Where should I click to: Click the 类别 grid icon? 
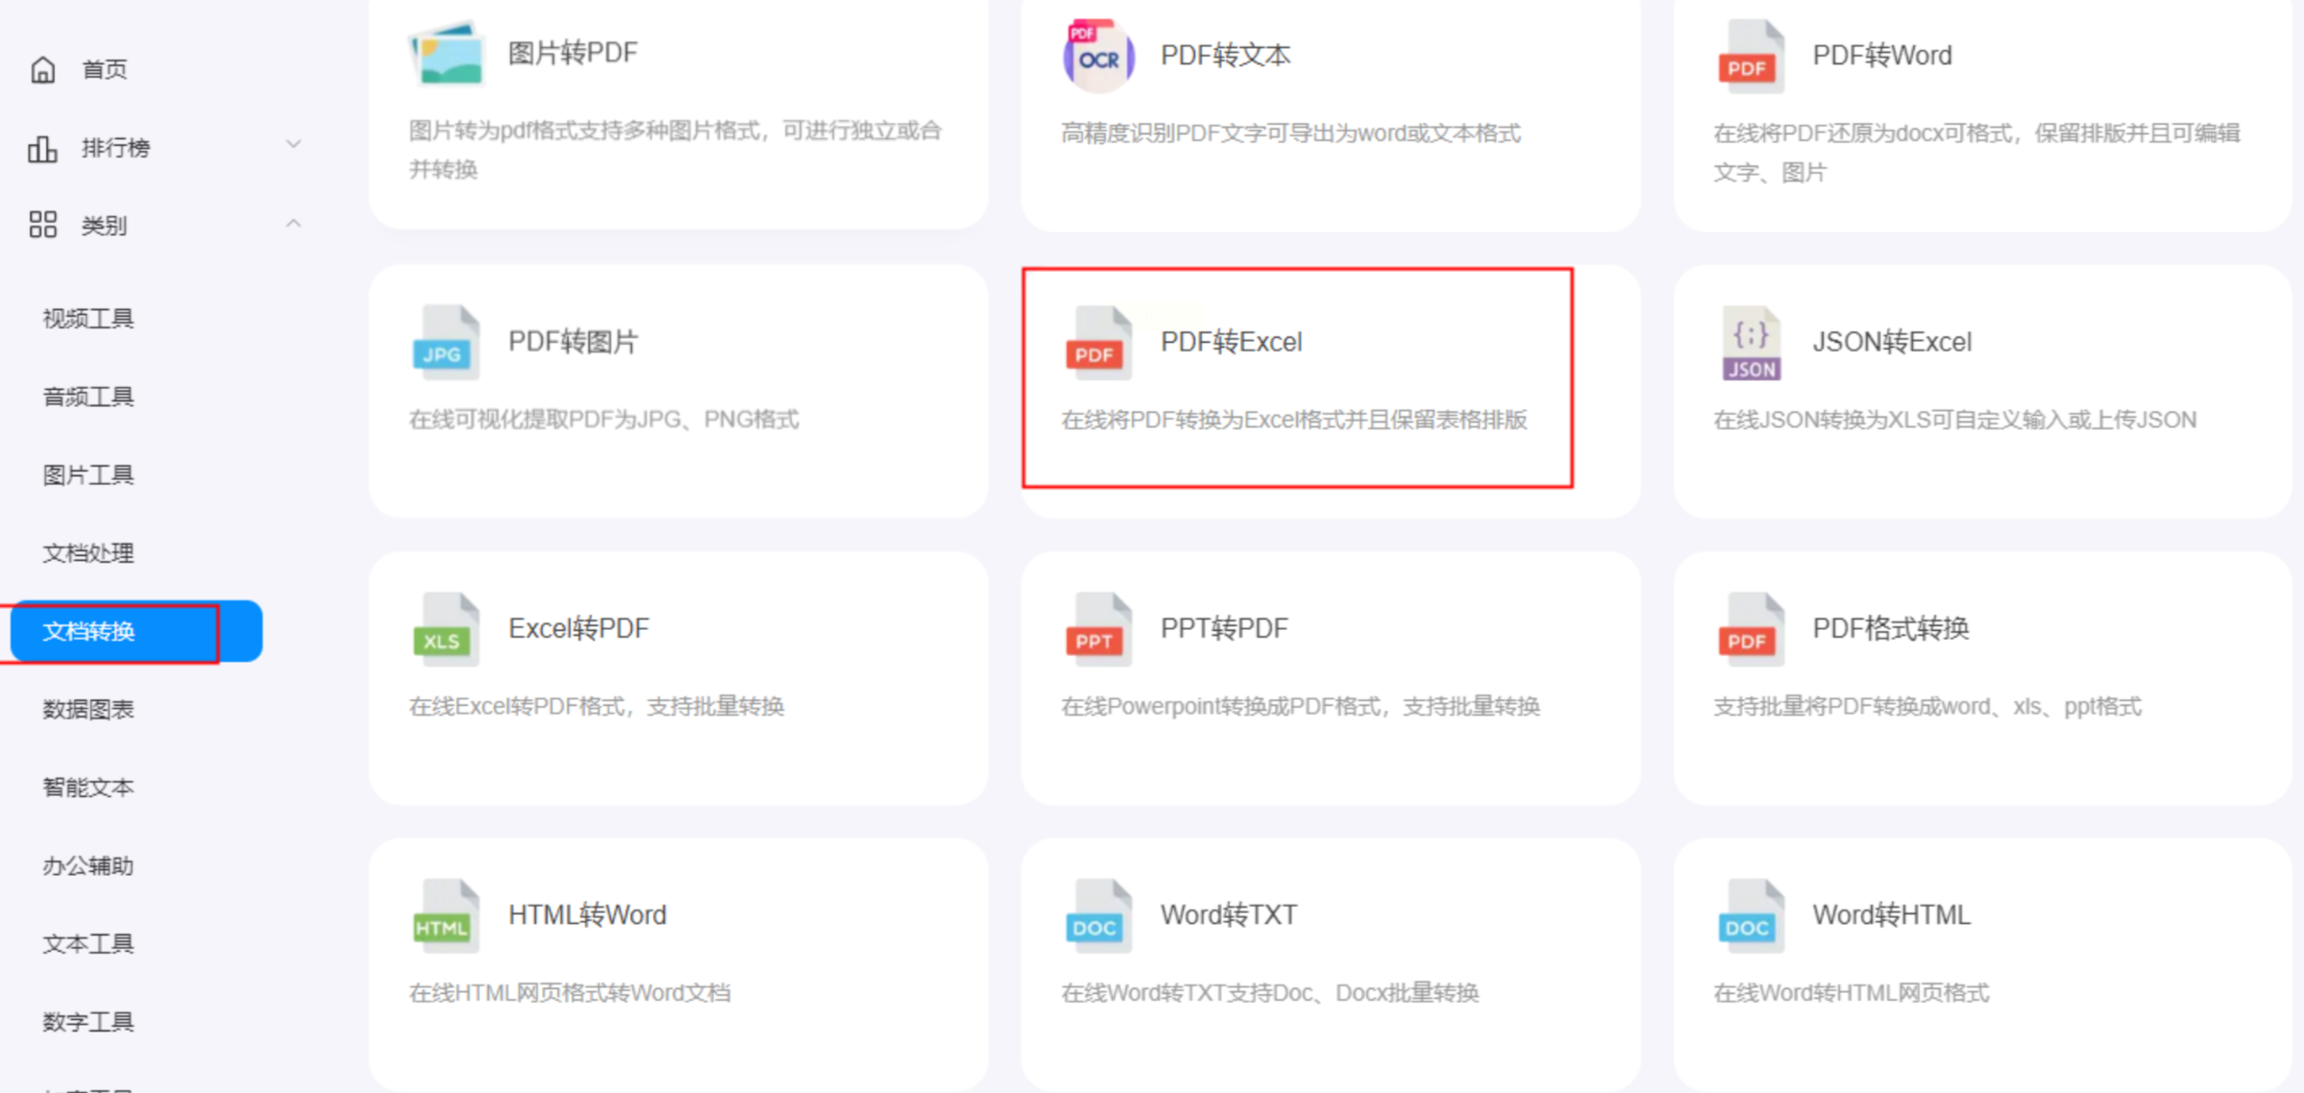click(43, 225)
